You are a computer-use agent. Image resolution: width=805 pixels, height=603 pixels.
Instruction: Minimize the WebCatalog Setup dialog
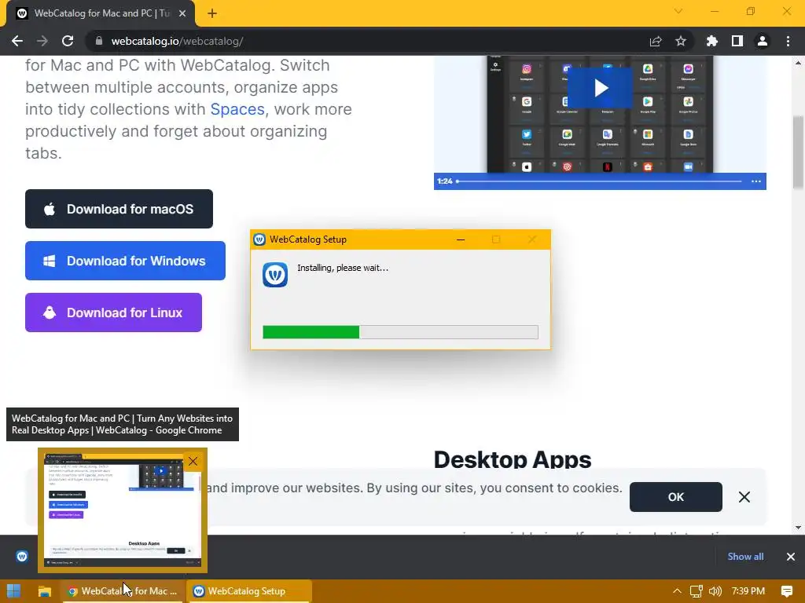[461, 239]
